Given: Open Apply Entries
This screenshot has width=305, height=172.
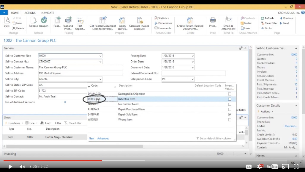Looking at the screenshot, I should [x=122, y=24].
